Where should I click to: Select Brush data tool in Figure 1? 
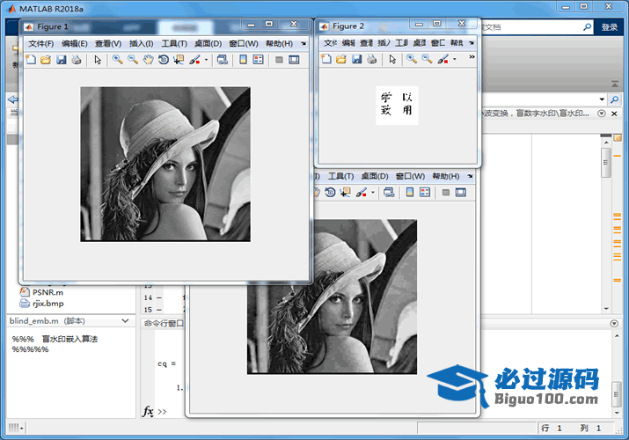tap(194, 60)
